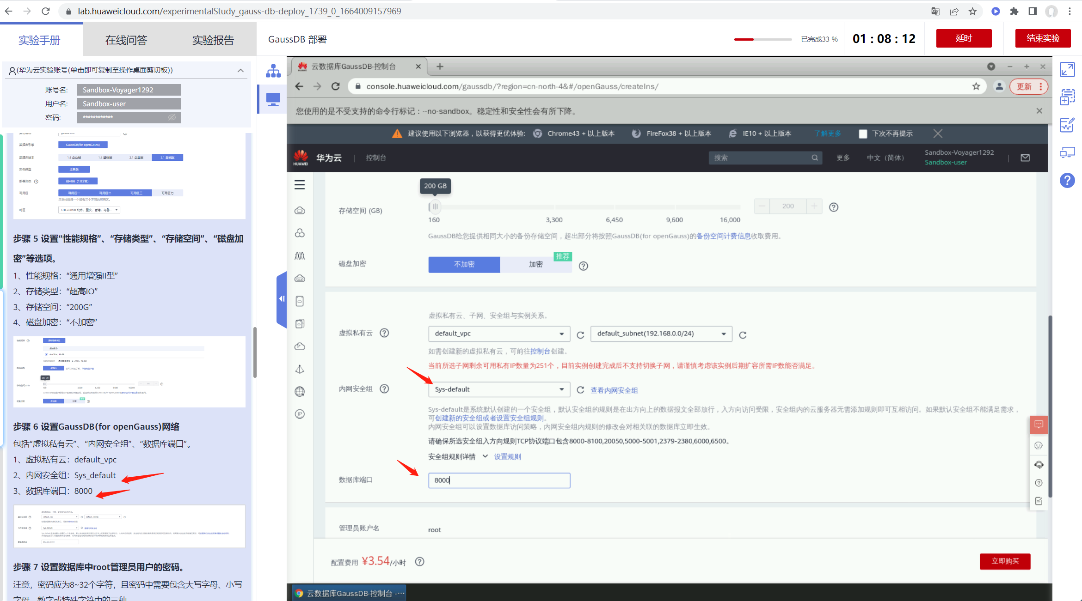Click the storage space slider handle
This screenshot has height=601, width=1082.
point(435,206)
